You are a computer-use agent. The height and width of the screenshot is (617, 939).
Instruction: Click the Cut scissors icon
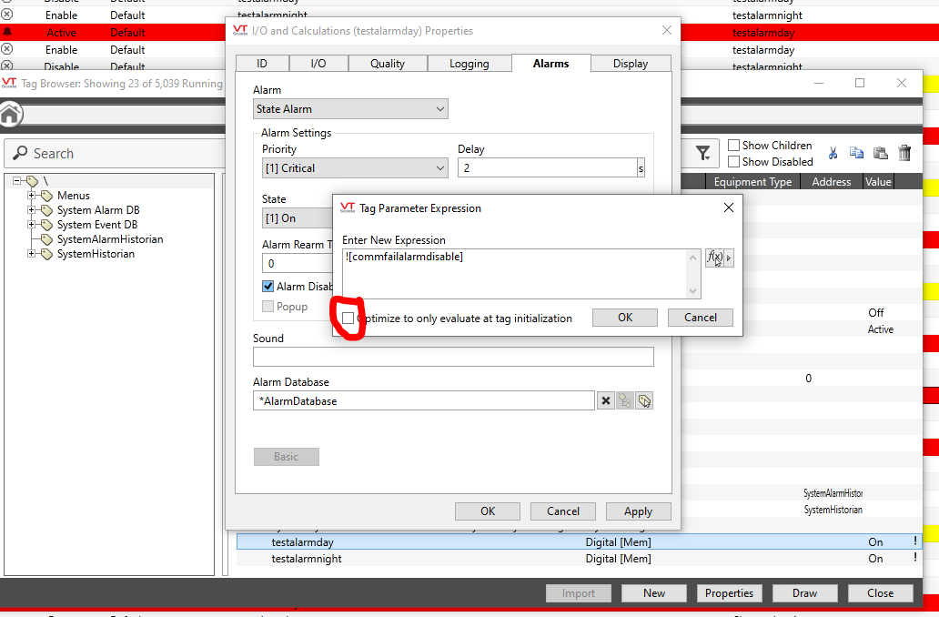tap(833, 153)
